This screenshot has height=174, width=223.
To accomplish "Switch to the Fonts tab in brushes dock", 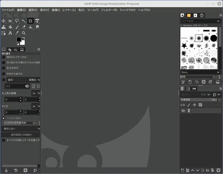I will [x=195, y=15].
